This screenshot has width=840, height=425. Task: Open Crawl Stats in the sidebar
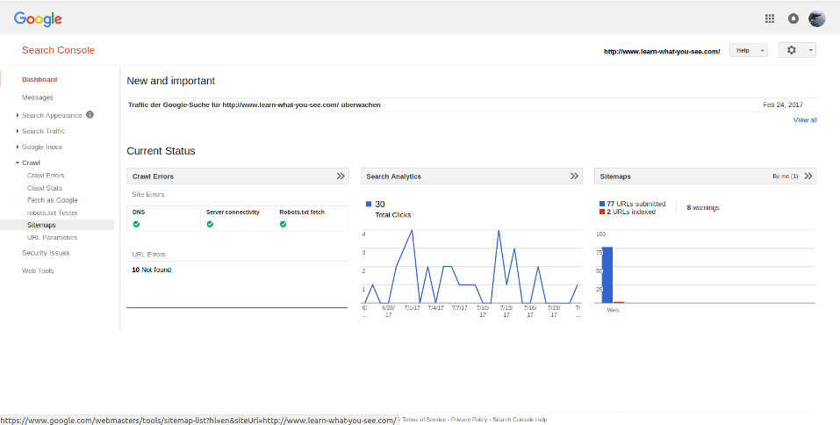pos(45,188)
